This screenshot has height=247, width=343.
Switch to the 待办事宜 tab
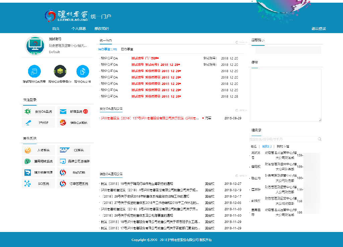click(x=108, y=49)
